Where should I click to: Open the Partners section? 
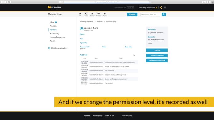pos(53,30)
